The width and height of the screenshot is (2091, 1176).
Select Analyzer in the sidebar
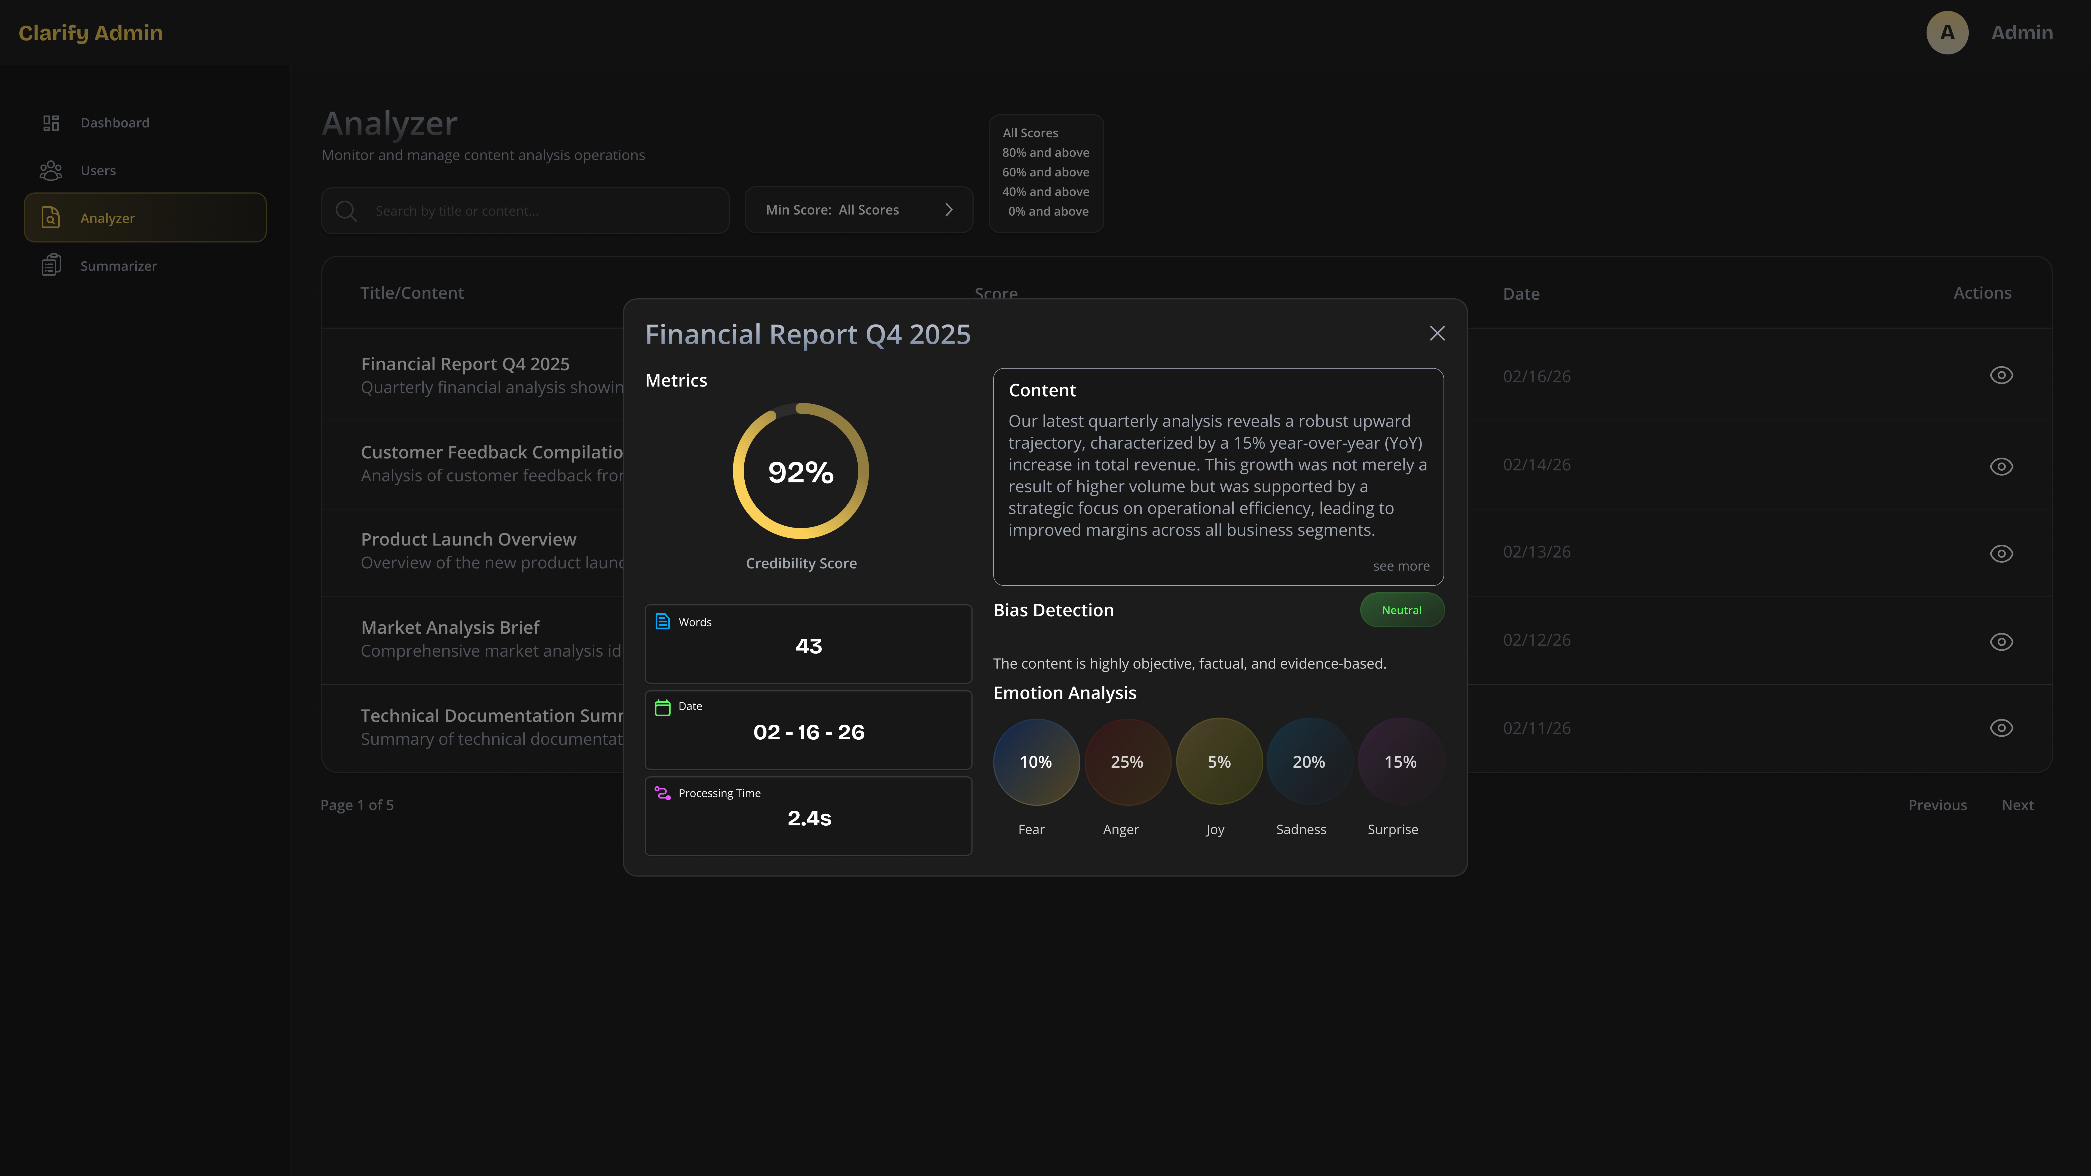pos(145,218)
